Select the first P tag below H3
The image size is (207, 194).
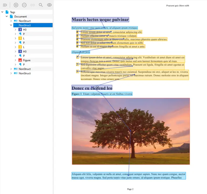click(24, 34)
